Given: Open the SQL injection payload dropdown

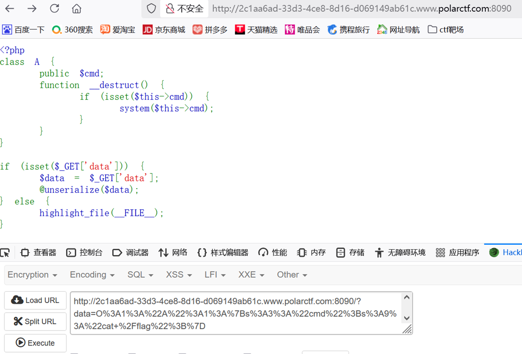Looking at the screenshot, I should pyautogui.click(x=140, y=274).
